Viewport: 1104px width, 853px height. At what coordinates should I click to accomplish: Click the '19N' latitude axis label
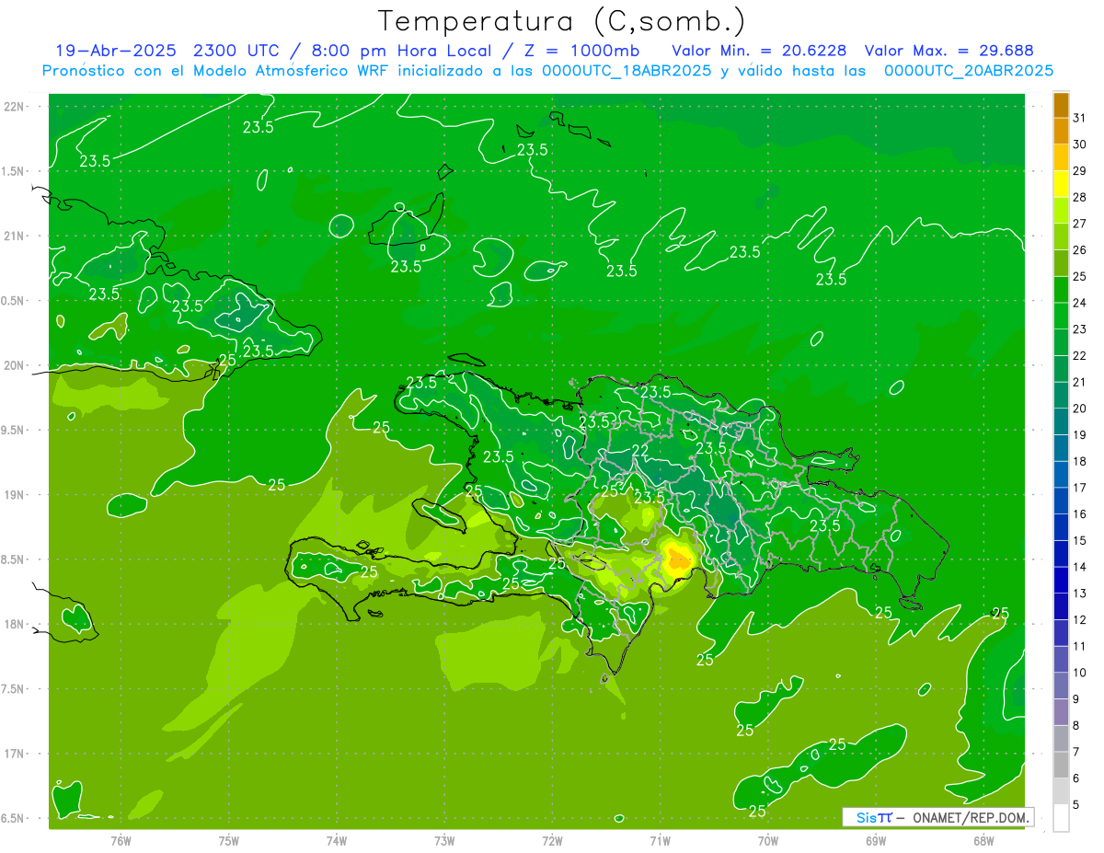click(x=14, y=494)
